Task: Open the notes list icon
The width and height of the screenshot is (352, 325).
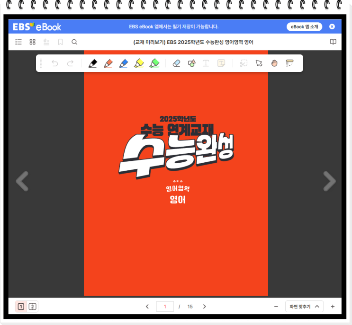Action: click(x=46, y=42)
